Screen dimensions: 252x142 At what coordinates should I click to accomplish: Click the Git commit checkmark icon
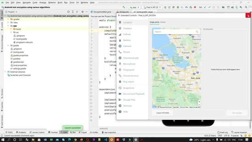[209, 7]
